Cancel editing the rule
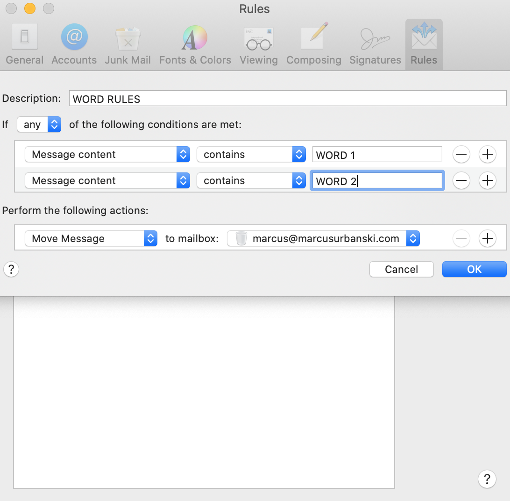The width and height of the screenshot is (510, 501). (401, 269)
